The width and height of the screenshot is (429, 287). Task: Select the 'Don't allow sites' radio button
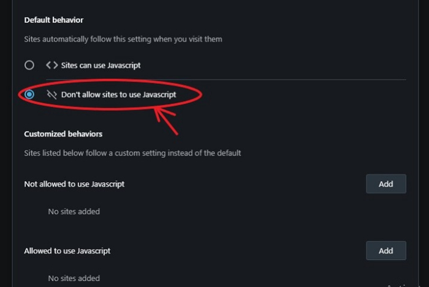click(x=29, y=95)
